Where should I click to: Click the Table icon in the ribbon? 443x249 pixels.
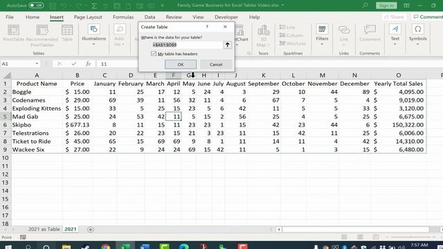tap(67, 33)
